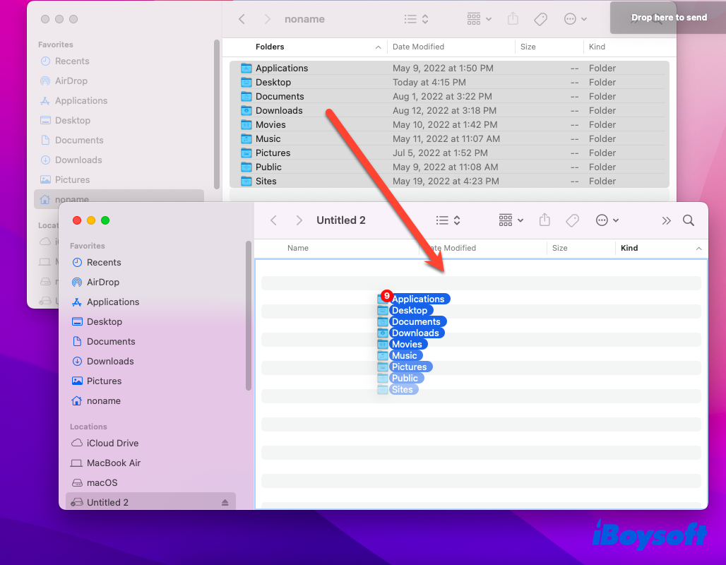726x565 pixels.
Task: Click the back arrow in Untitled 2 window
Action: tap(274, 220)
